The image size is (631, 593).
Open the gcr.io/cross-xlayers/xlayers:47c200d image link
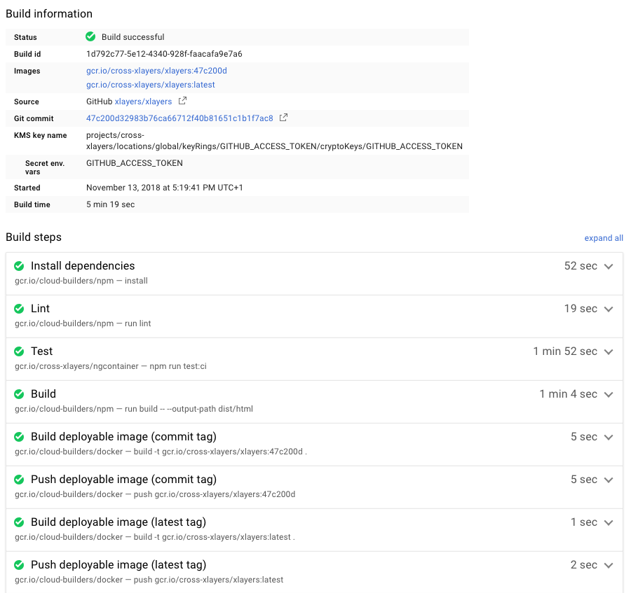[x=156, y=71]
